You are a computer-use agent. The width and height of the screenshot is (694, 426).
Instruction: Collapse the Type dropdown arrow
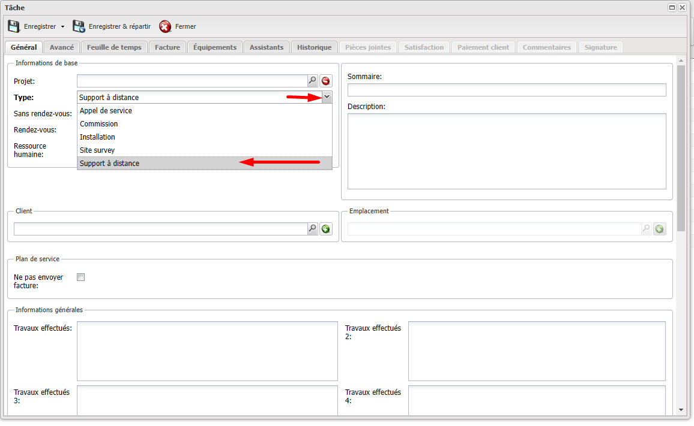click(x=327, y=97)
